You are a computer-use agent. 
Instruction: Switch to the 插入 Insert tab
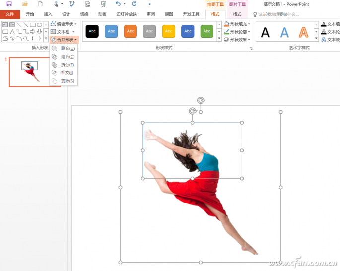click(48, 14)
